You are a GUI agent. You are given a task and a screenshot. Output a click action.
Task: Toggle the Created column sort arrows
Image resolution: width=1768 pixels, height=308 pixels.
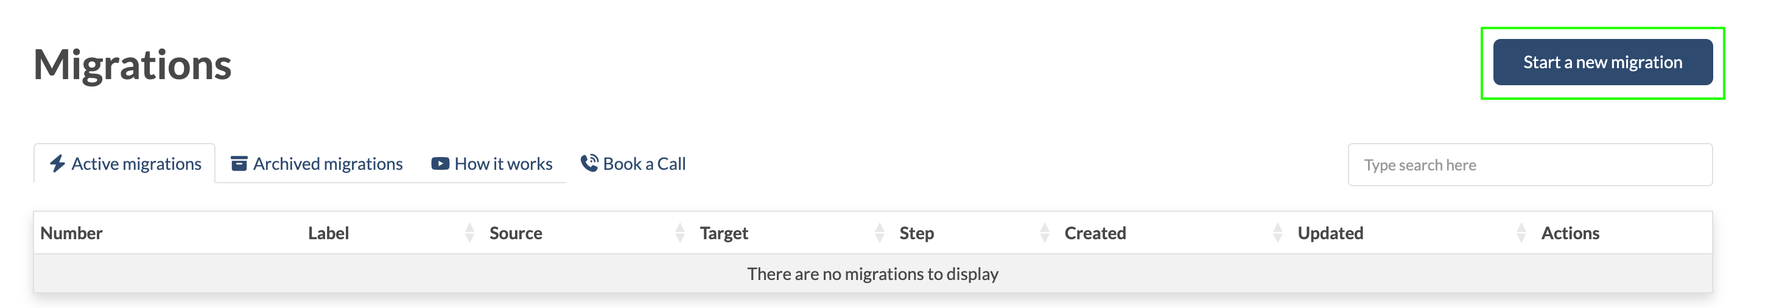pyautogui.click(x=1277, y=233)
